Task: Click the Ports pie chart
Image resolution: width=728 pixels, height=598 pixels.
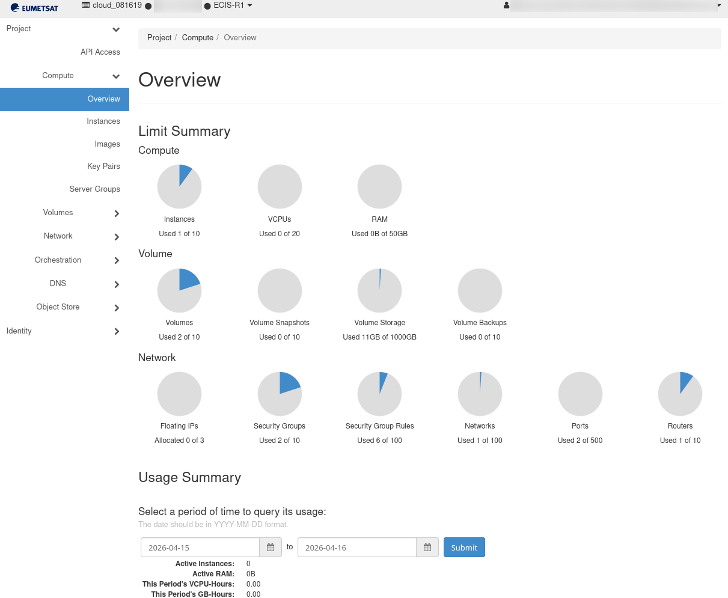Action: (x=580, y=394)
